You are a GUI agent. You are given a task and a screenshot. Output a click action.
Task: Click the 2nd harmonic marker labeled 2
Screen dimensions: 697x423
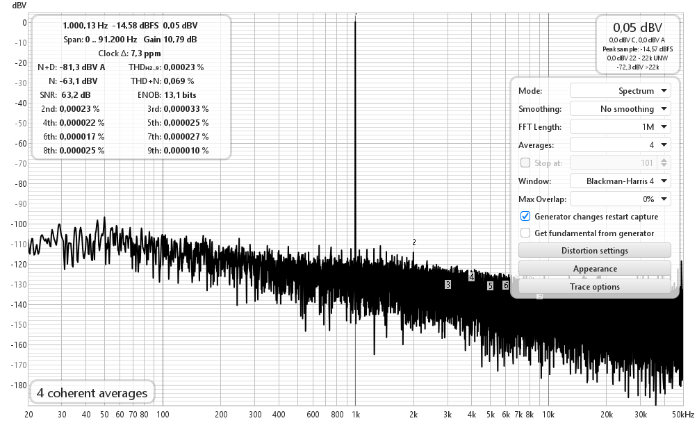[414, 242]
